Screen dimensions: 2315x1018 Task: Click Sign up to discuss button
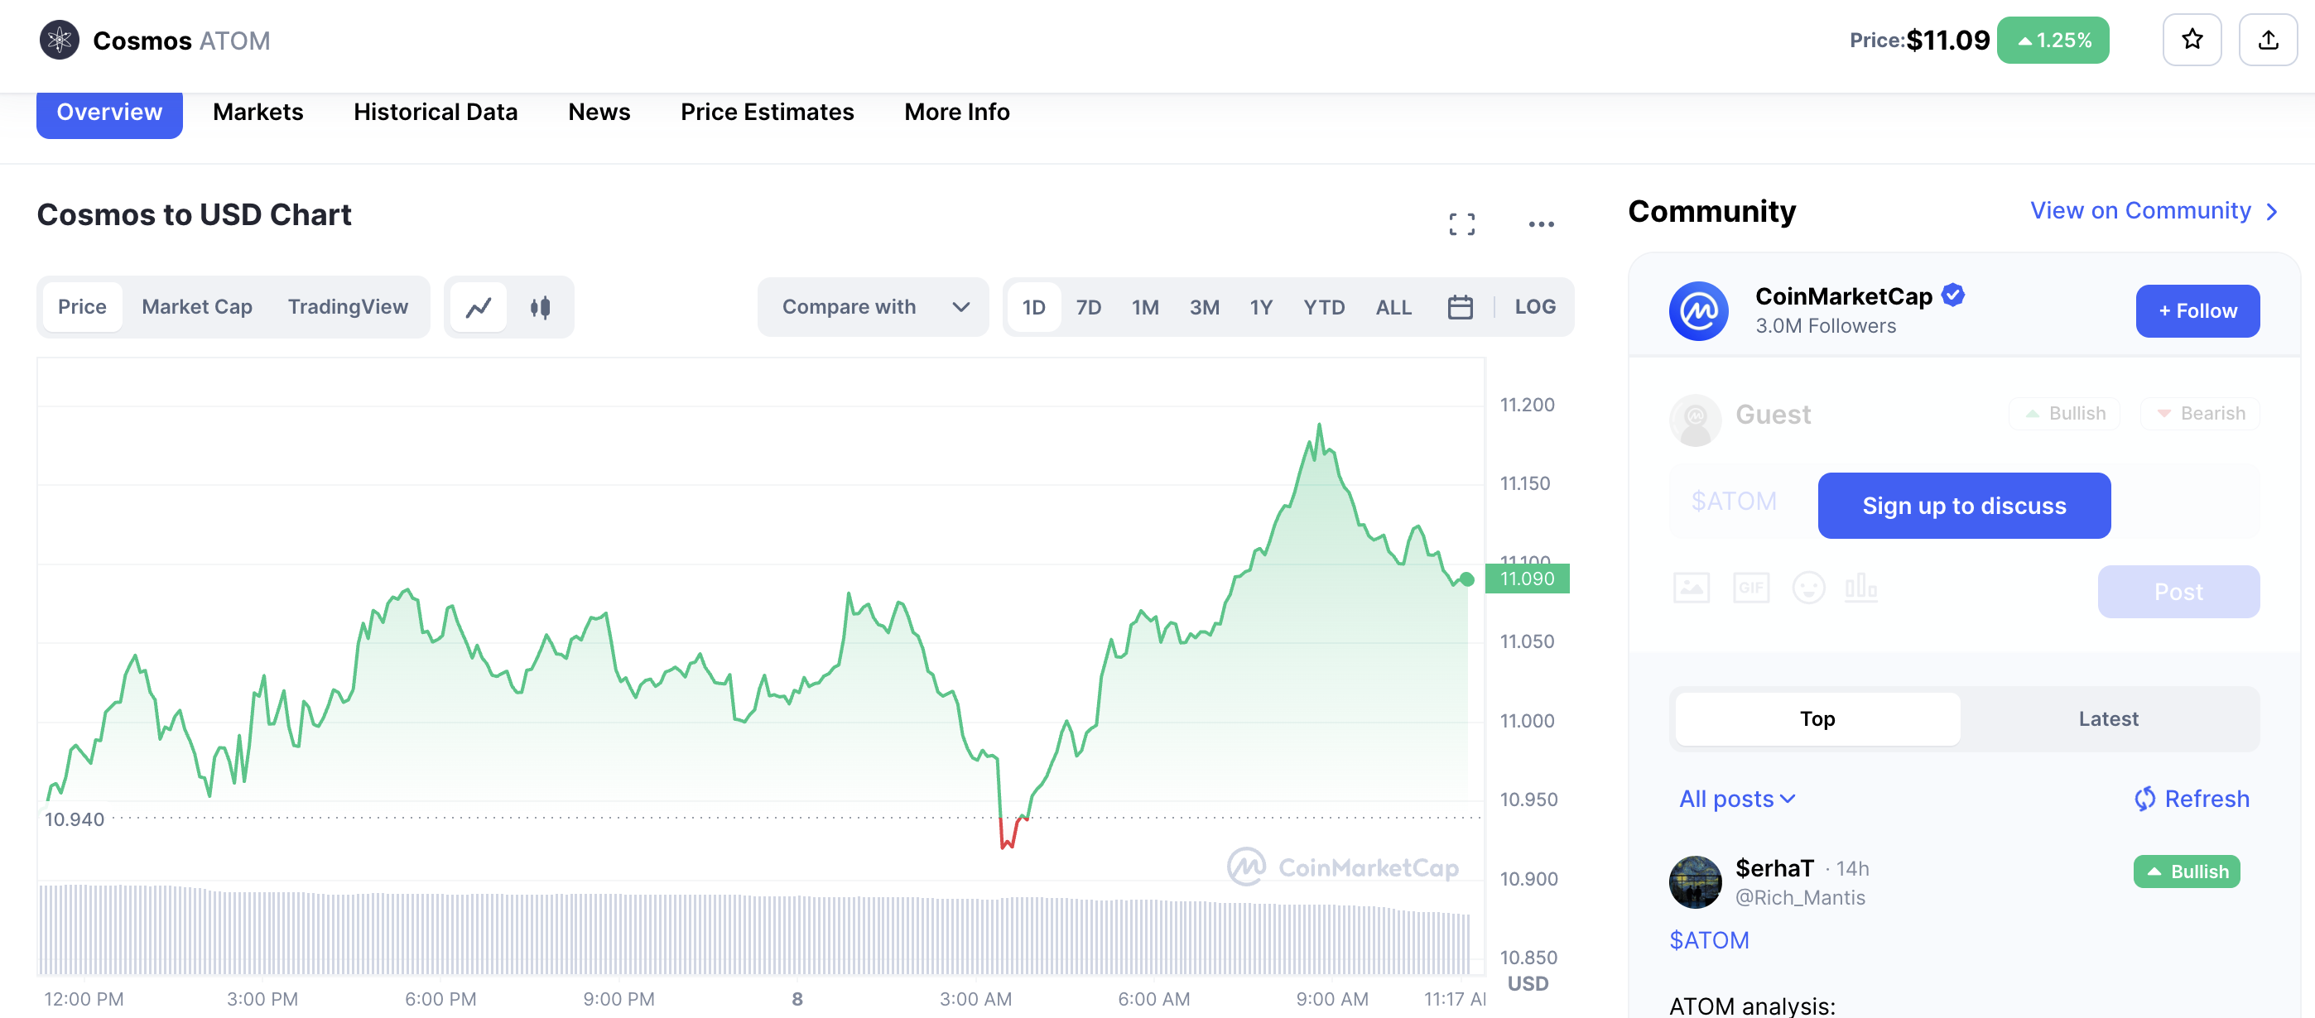click(x=1964, y=506)
